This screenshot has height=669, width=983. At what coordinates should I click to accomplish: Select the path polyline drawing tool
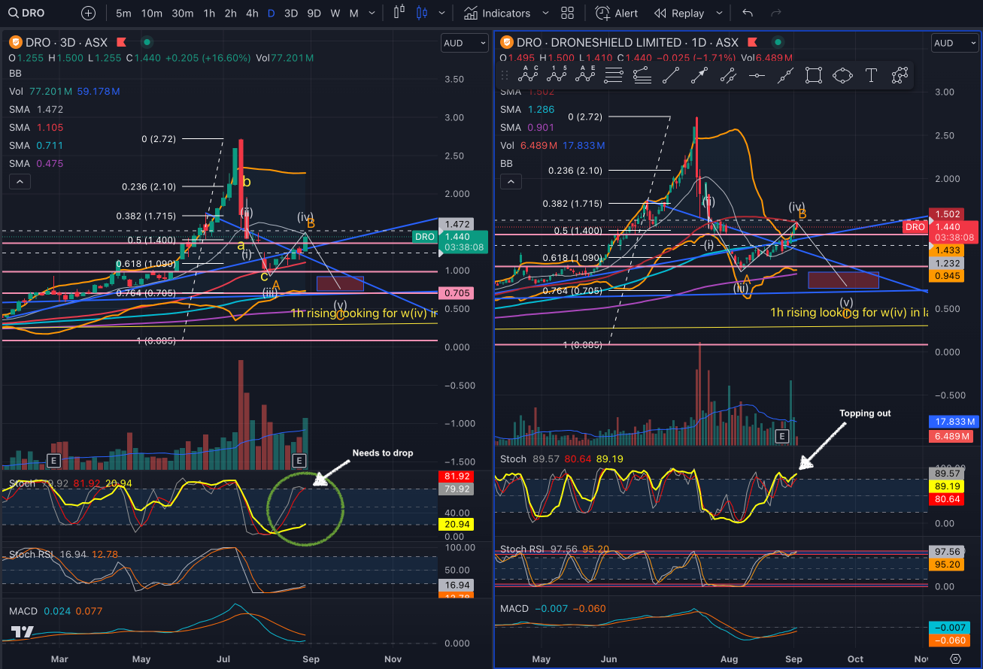point(900,74)
